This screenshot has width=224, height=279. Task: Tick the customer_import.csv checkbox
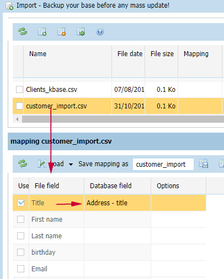(x=19, y=106)
